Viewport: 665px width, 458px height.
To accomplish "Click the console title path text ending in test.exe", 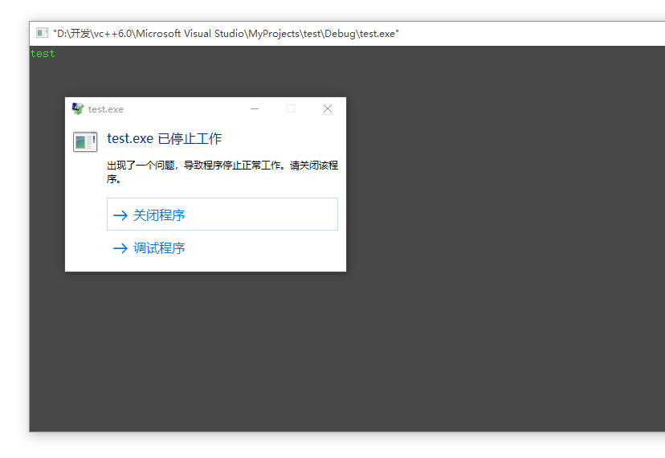I will [226, 34].
